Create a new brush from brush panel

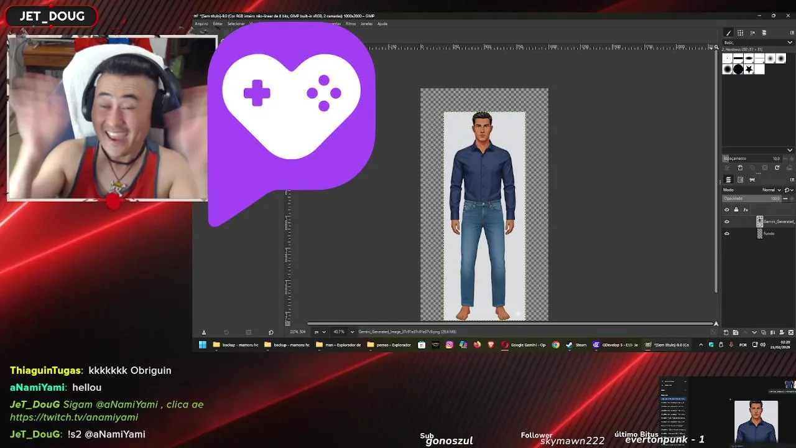pos(740,168)
